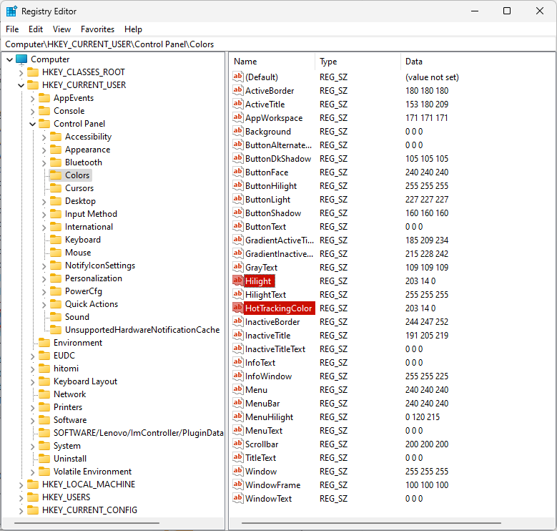This screenshot has width=557, height=531.
Task: Click the values pane horizontal scrollbar
Action: [x=371, y=523]
